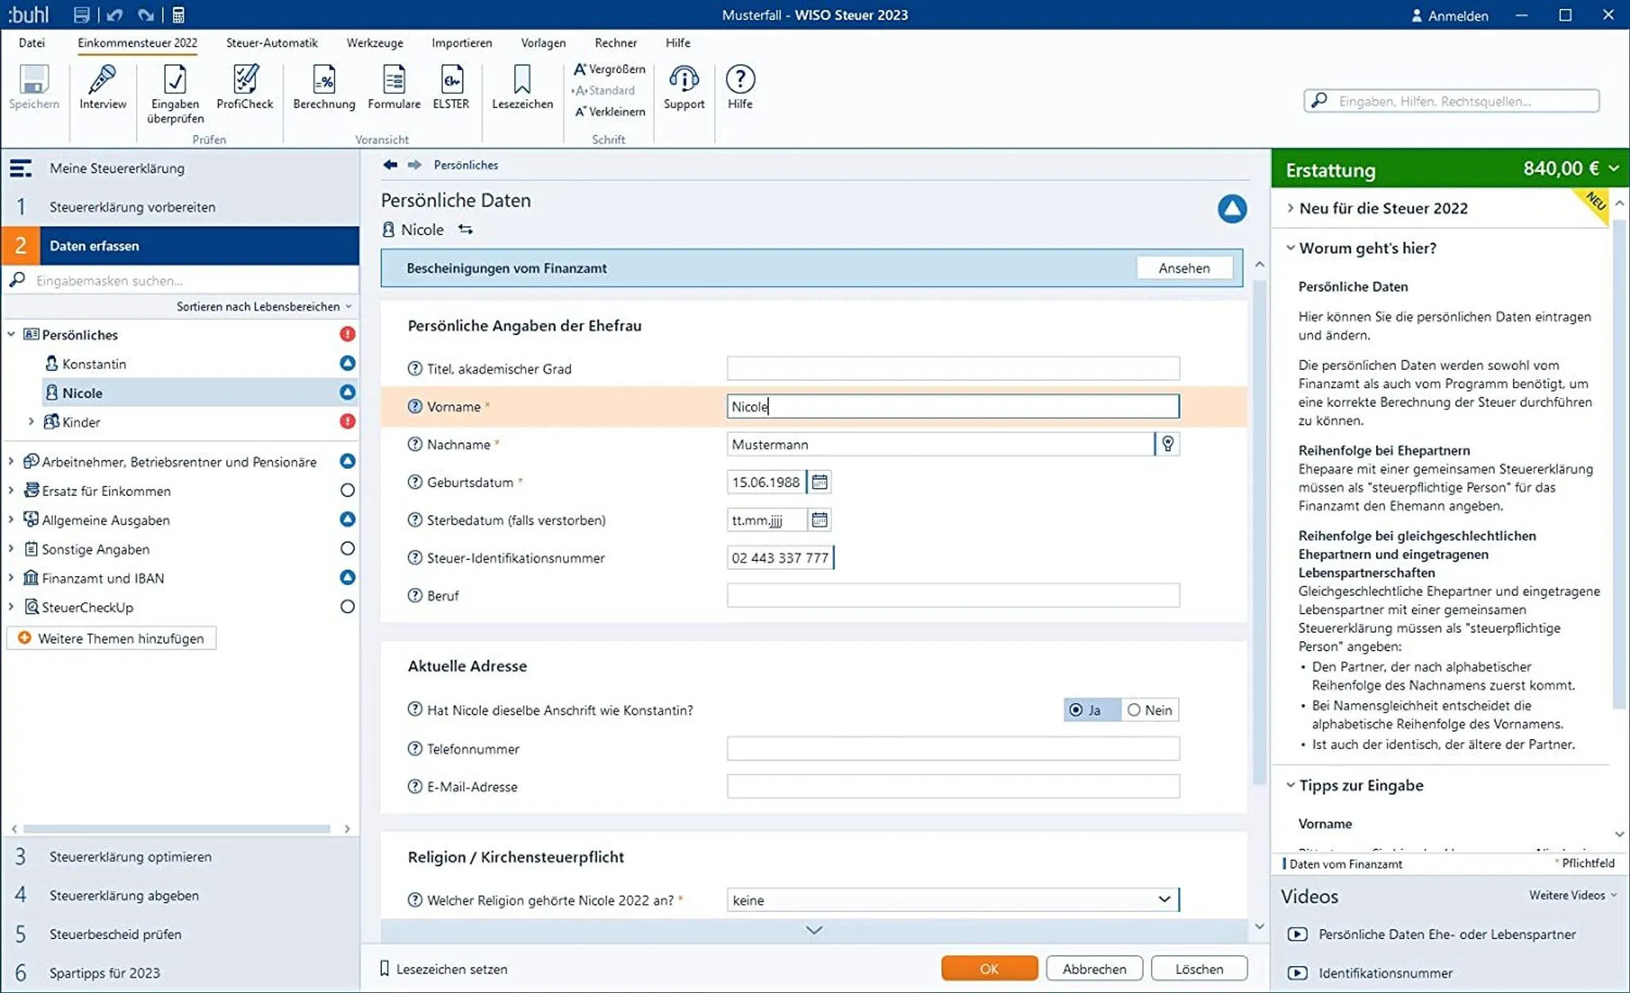Click the Ansehen button
Viewport: 1630px width, 993px height.
(1184, 268)
